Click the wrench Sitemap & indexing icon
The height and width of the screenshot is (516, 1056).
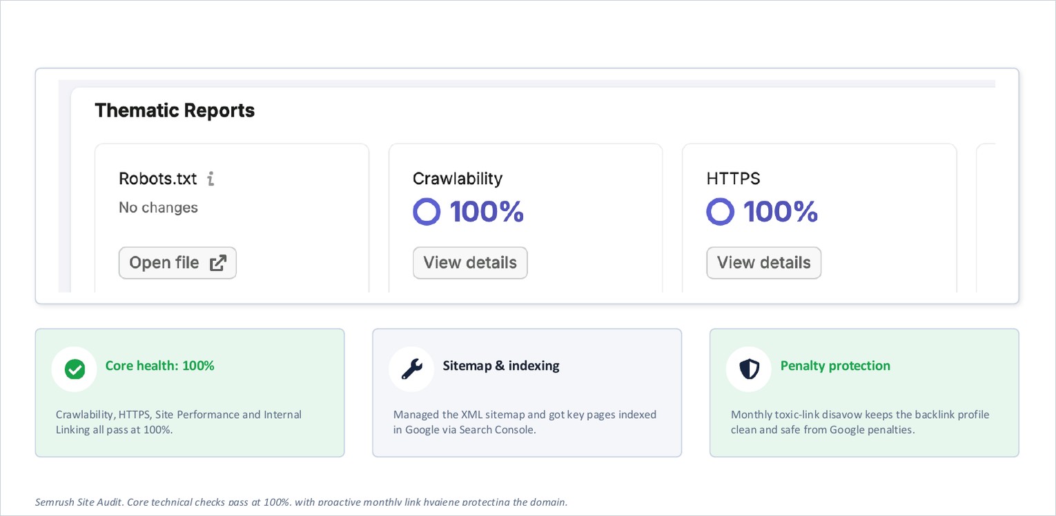click(x=411, y=369)
